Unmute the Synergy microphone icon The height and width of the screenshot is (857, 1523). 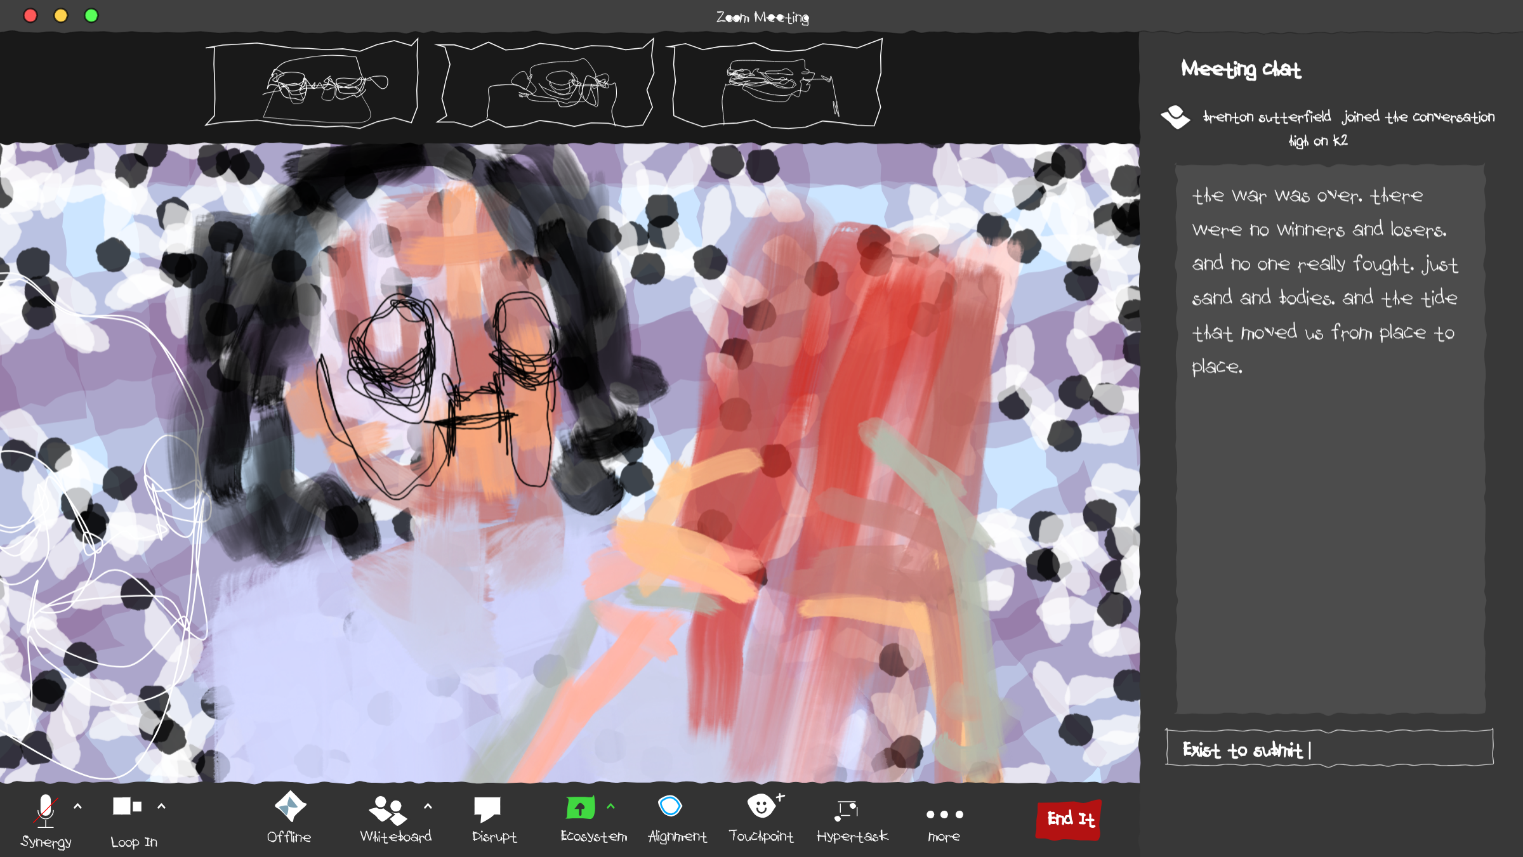[x=45, y=811]
